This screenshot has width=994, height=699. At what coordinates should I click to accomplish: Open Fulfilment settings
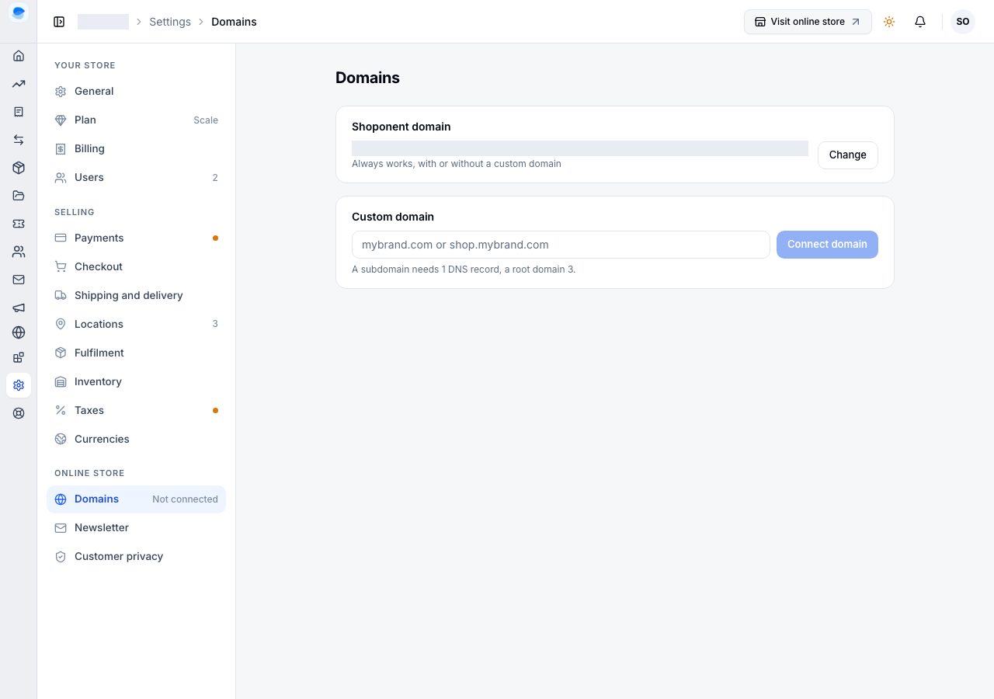pos(136,353)
